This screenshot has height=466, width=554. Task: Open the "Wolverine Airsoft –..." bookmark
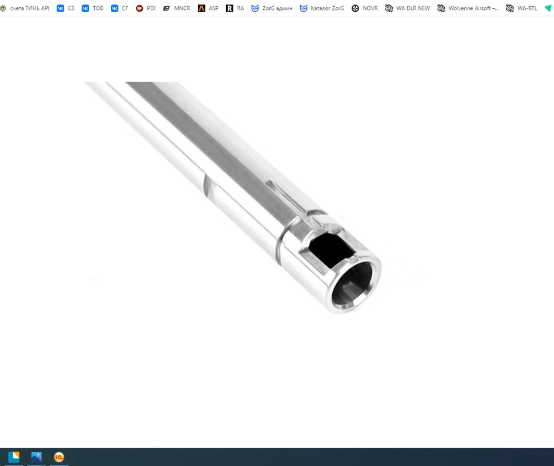click(468, 8)
